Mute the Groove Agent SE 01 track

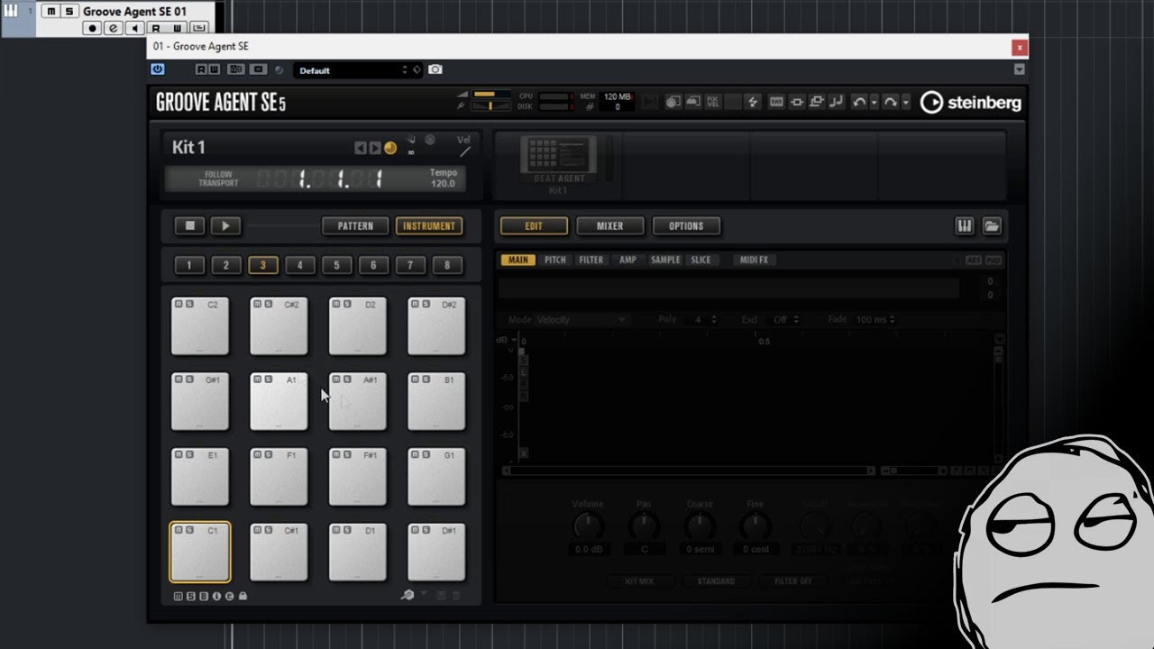click(x=50, y=12)
